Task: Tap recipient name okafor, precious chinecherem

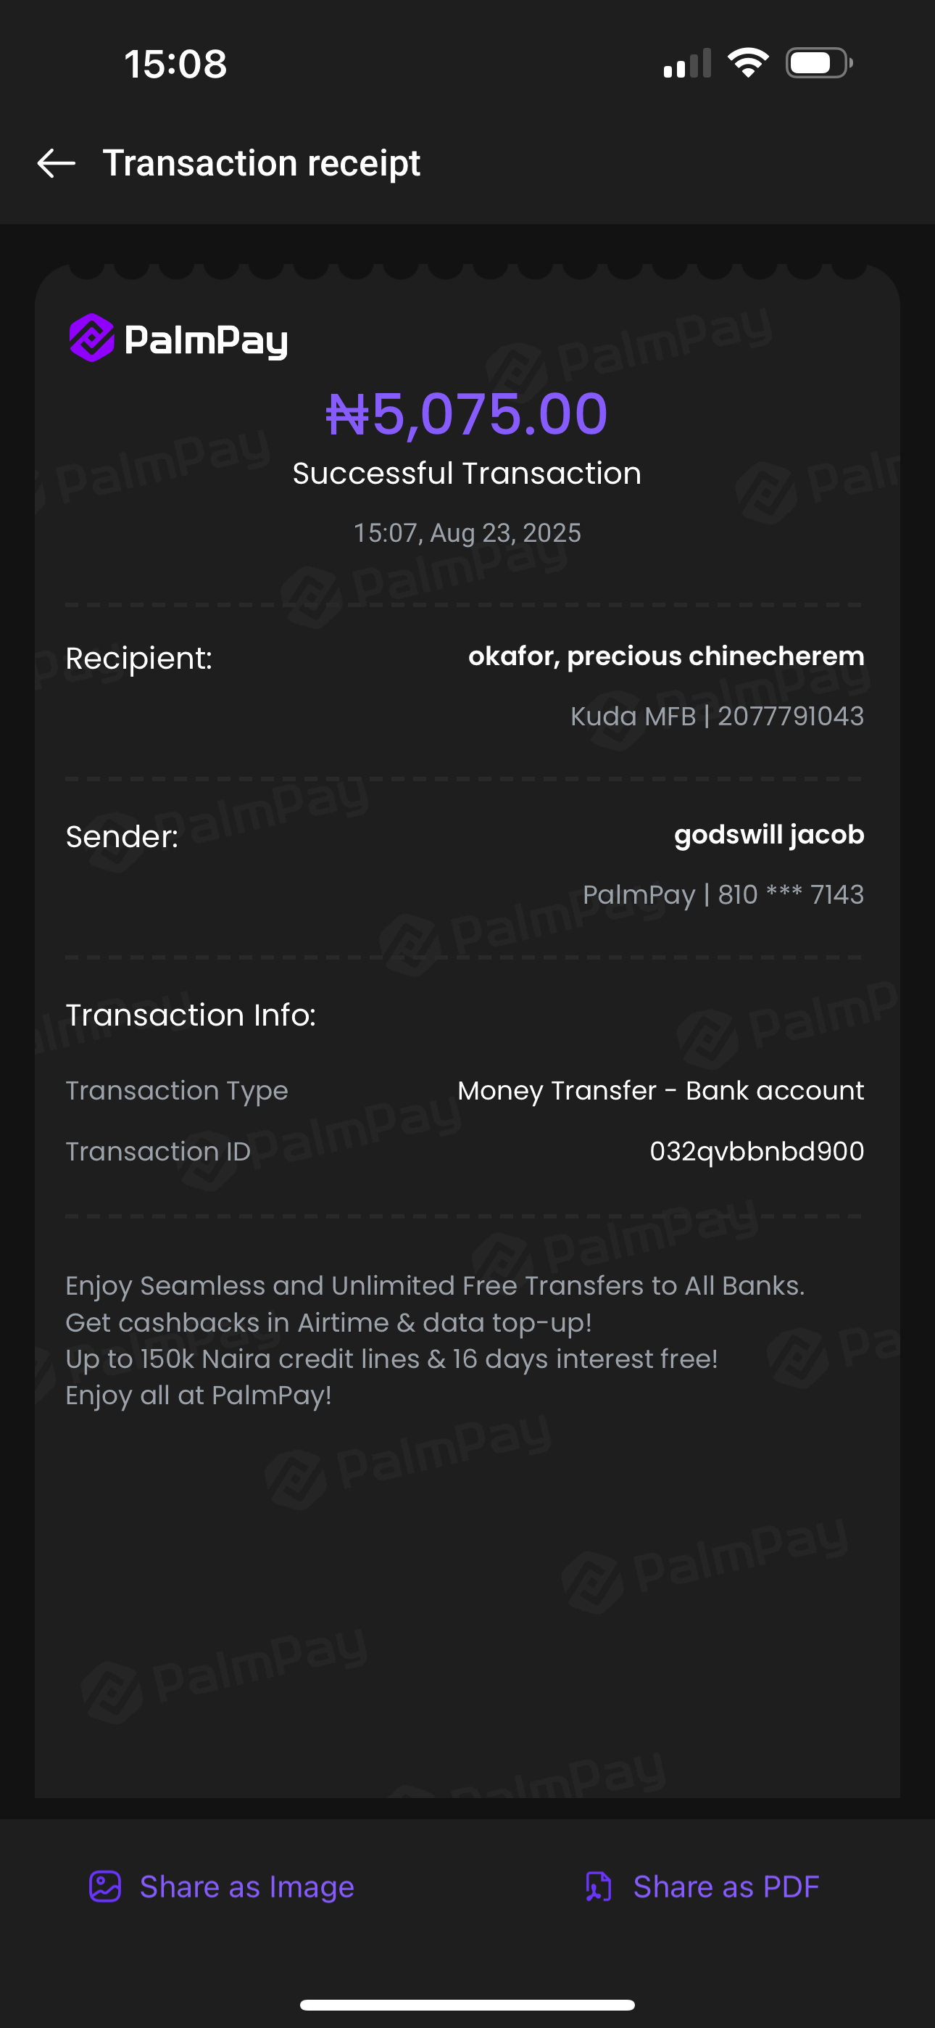Action: (x=666, y=656)
